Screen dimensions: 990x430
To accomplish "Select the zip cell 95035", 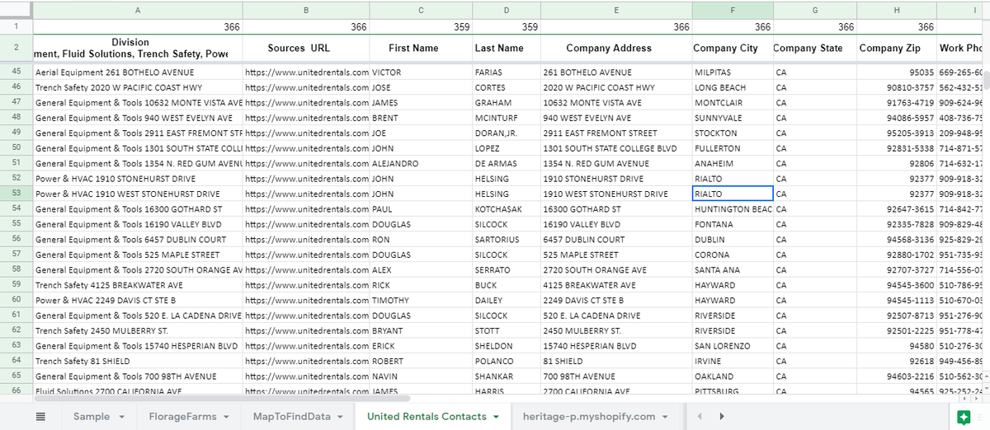I will 896,72.
